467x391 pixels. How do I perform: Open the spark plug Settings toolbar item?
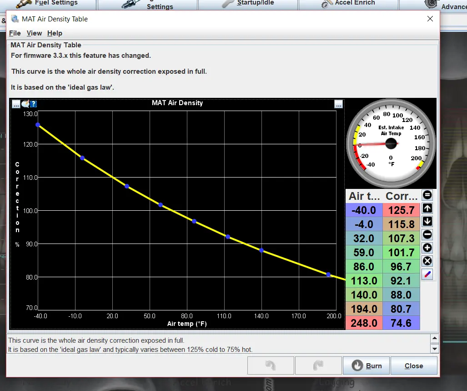point(148,5)
